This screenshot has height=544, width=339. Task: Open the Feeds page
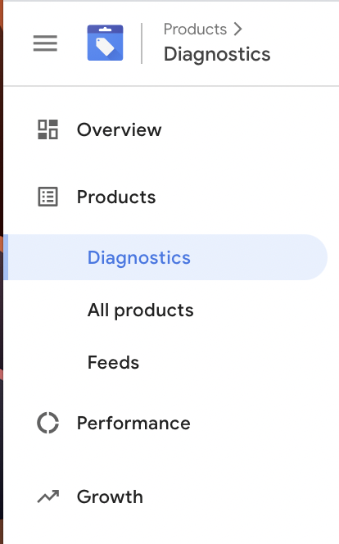click(x=113, y=363)
